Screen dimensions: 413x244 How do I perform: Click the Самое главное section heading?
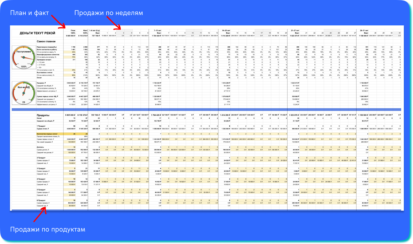pyautogui.click(x=46, y=41)
